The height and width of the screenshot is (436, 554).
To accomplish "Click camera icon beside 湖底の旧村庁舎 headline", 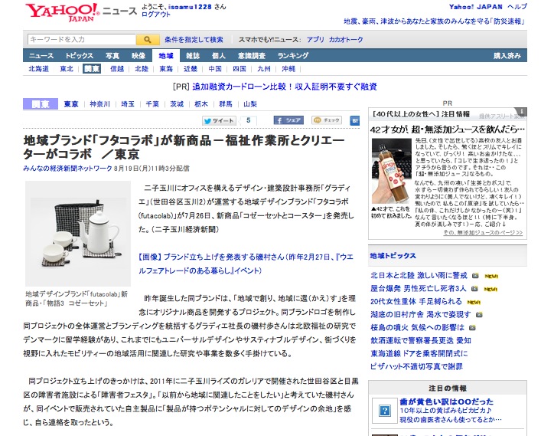I will tap(479, 315).
